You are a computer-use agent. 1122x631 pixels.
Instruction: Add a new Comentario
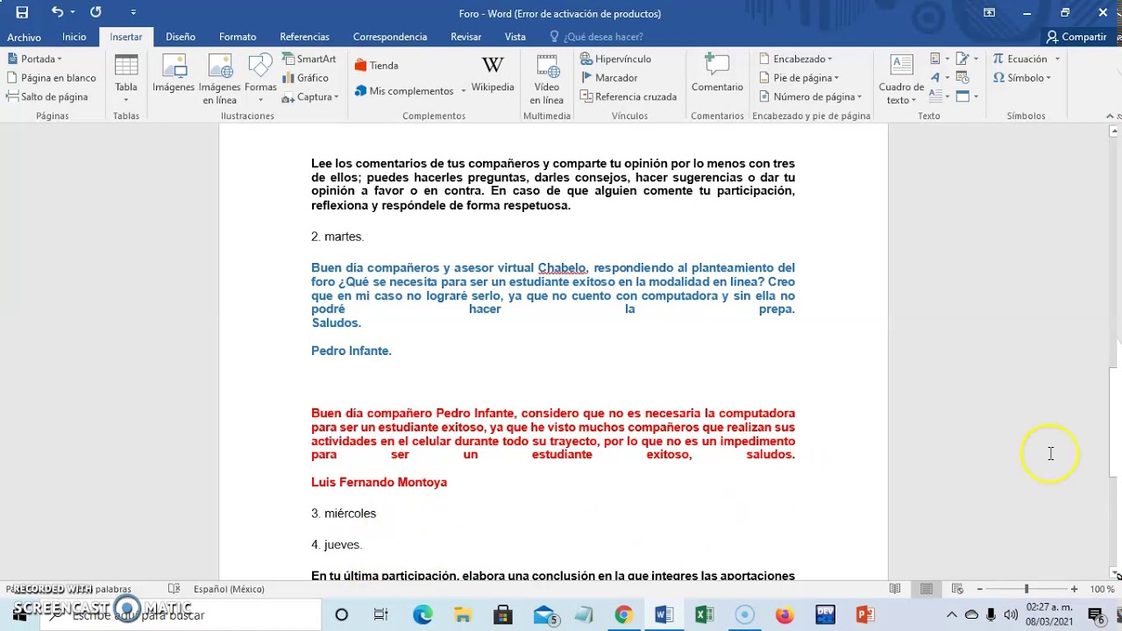pyautogui.click(x=717, y=74)
